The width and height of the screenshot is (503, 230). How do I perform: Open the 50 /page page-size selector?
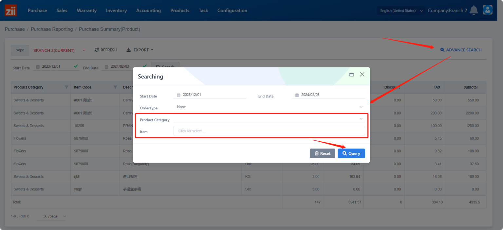coord(51,216)
